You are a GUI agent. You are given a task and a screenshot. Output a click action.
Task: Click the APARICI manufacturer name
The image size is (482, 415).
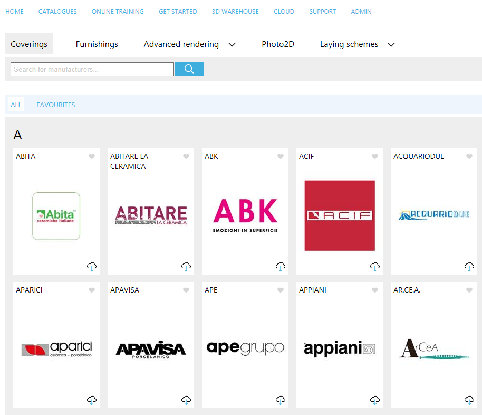pyautogui.click(x=29, y=290)
